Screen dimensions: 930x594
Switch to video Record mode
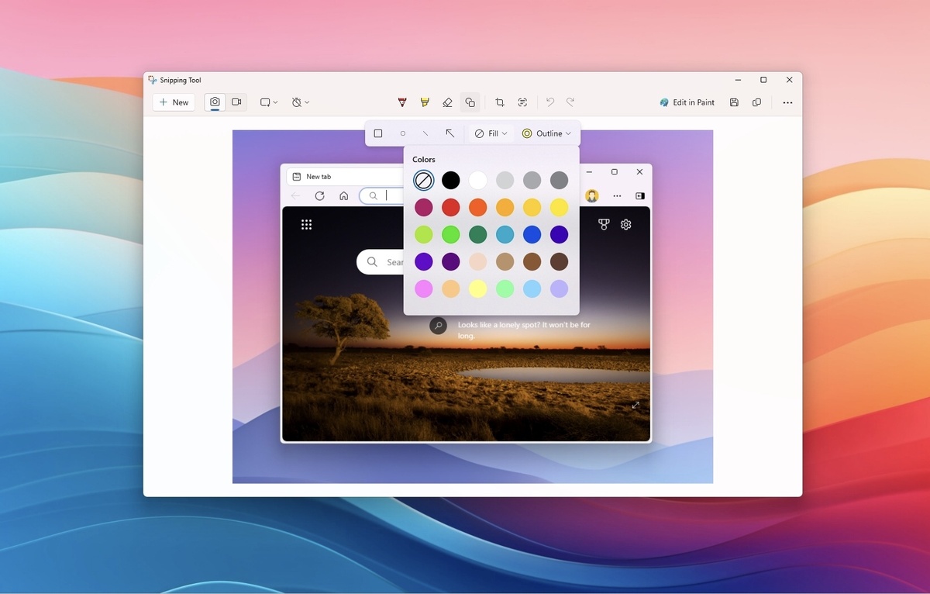236,102
